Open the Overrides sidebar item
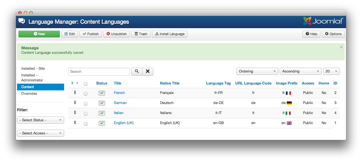The height and width of the screenshot is (162, 362). (x=29, y=93)
